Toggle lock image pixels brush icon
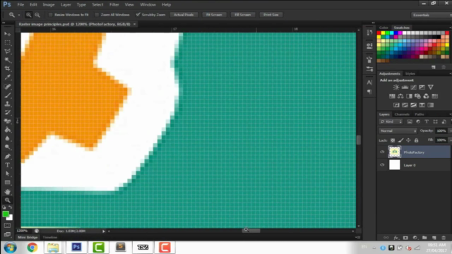 pos(400,140)
